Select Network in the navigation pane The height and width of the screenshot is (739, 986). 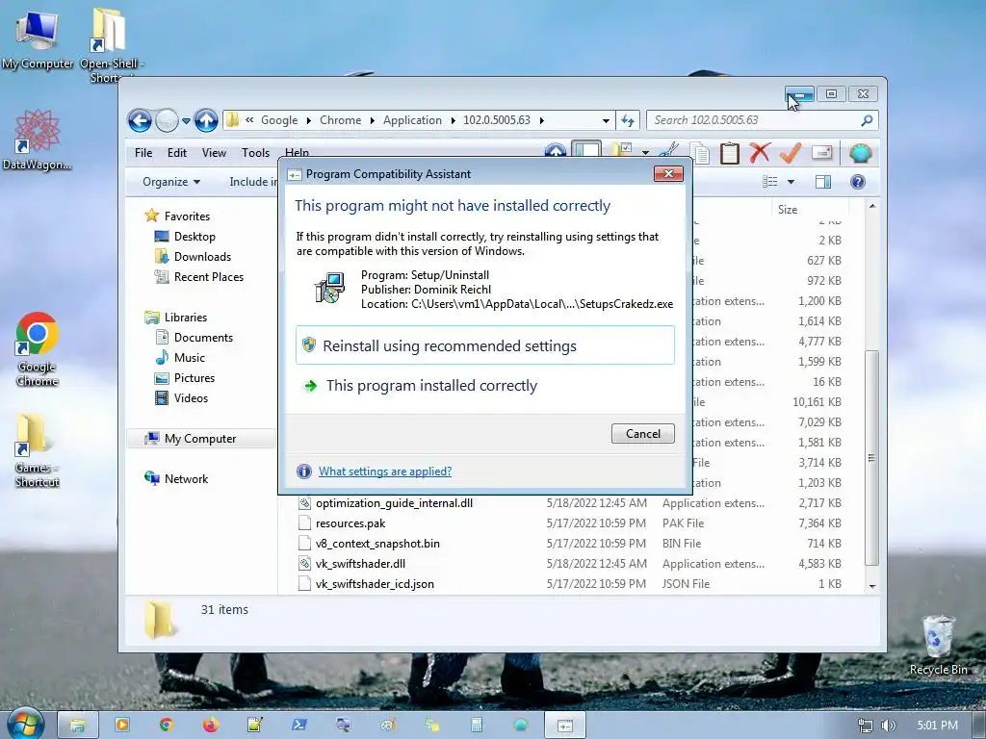tap(186, 479)
